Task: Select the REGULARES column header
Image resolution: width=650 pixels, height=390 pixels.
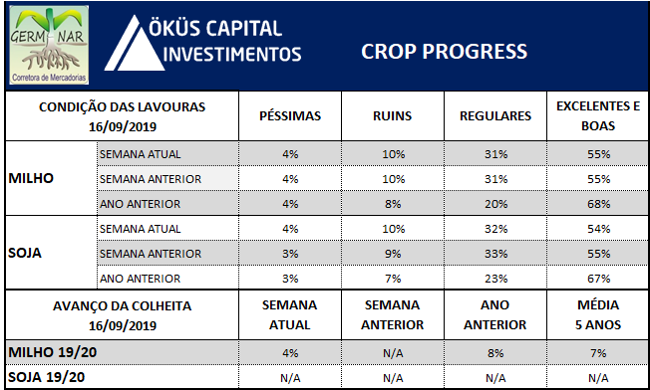Action: (x=495, y=115)
